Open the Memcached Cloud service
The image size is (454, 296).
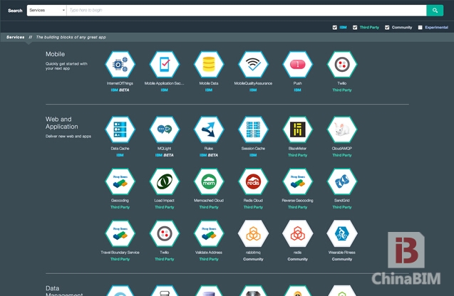coord(208,181)
